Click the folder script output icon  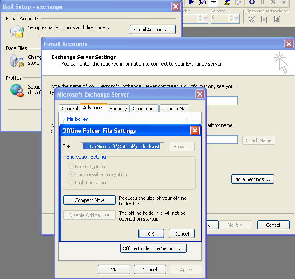[227, 3]
